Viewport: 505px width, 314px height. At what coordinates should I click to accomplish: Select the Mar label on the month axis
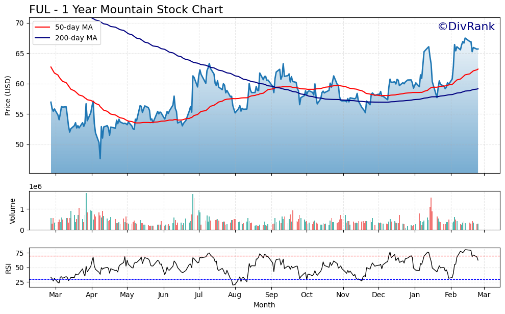click(56, 295)
